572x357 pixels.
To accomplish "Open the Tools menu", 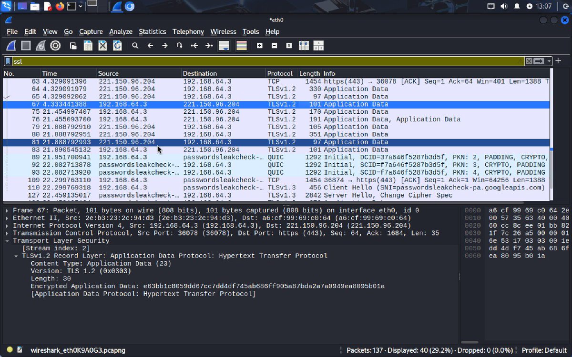I will click(x=251, y=31).
